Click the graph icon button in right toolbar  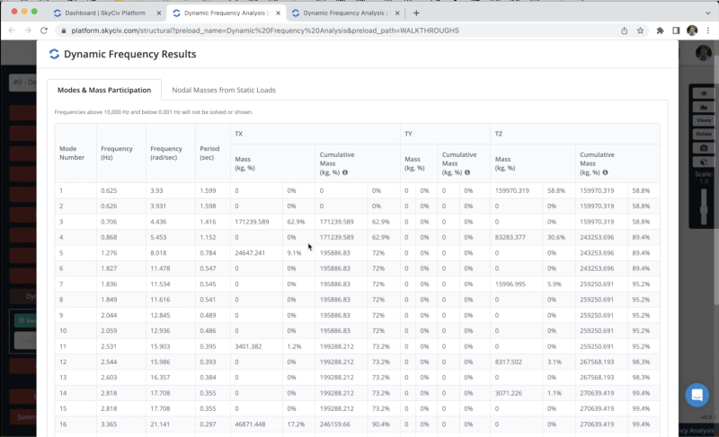[704, 107]
